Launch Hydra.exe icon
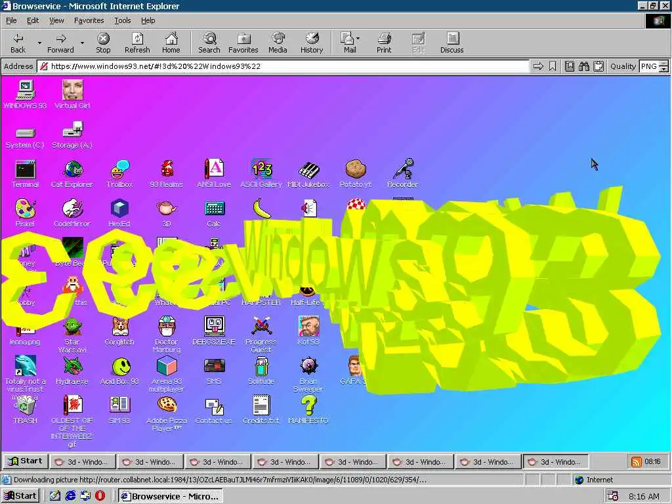This screenshot has width=672, height=504. click(x=72, y=371)
